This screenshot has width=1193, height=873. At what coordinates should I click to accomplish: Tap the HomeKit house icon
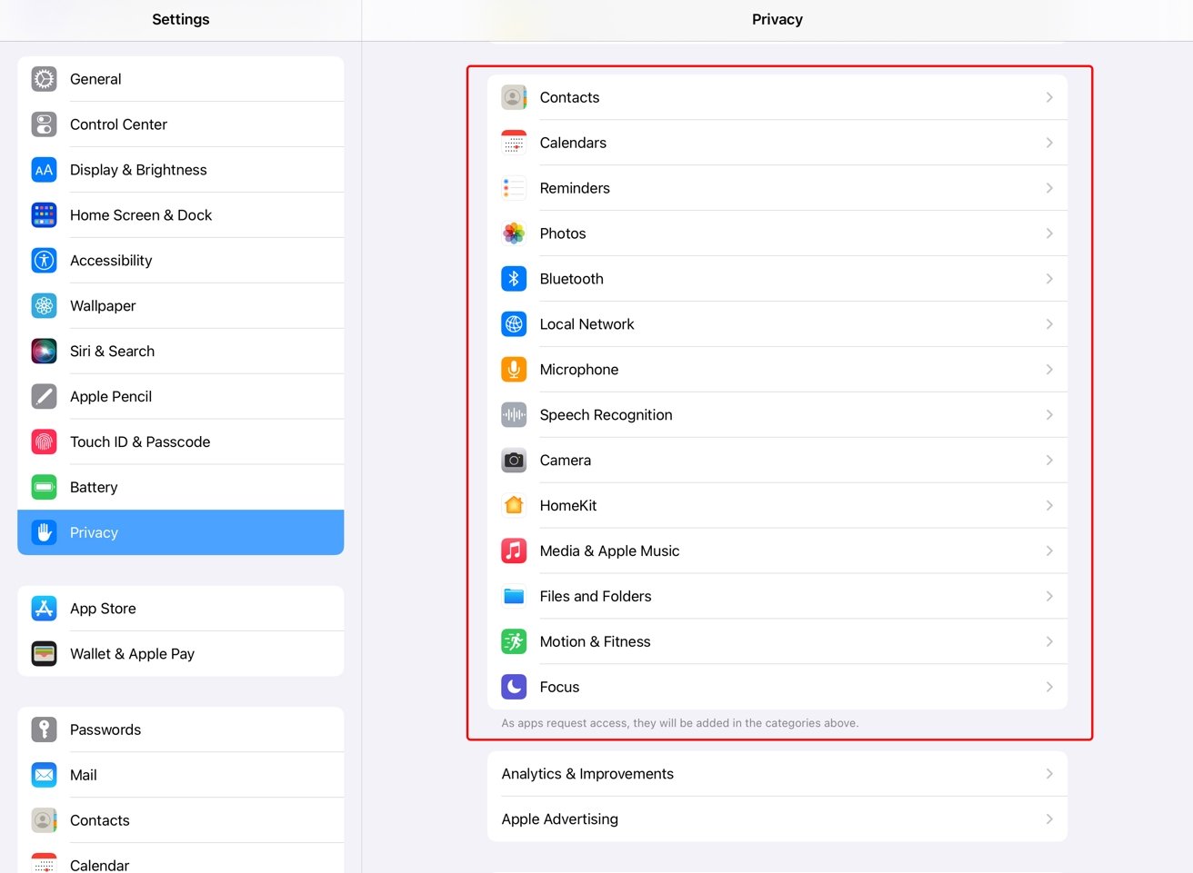click(514, 506)
